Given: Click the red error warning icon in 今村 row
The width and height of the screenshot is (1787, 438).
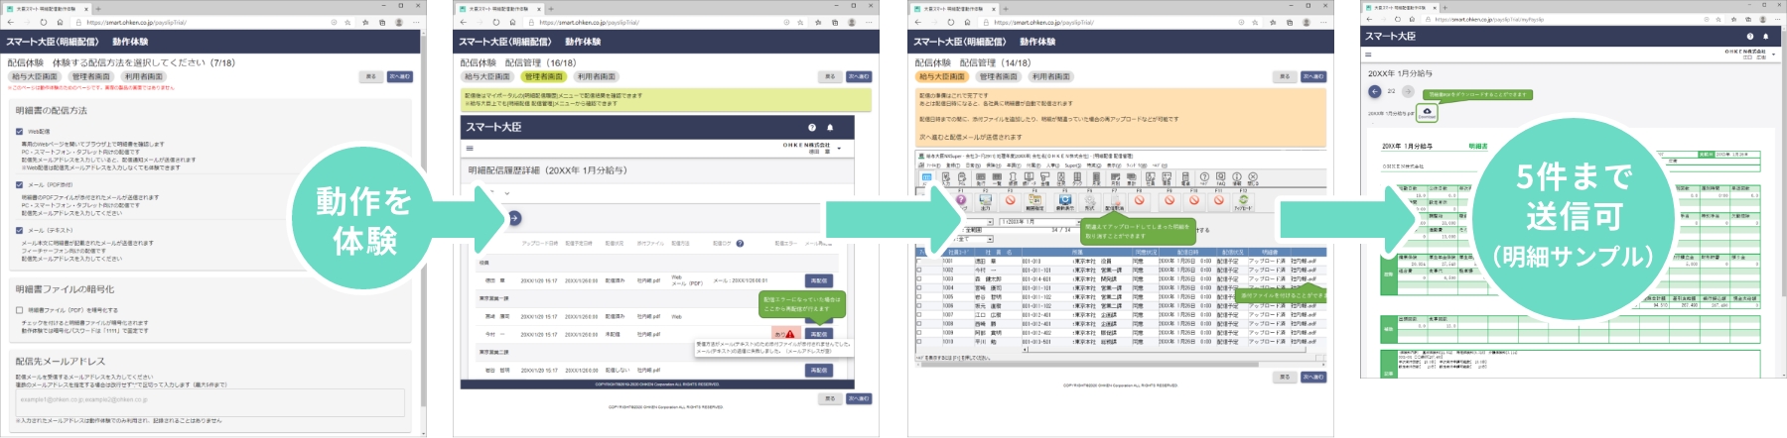Looking at the screenshot, I should (790, 334).
